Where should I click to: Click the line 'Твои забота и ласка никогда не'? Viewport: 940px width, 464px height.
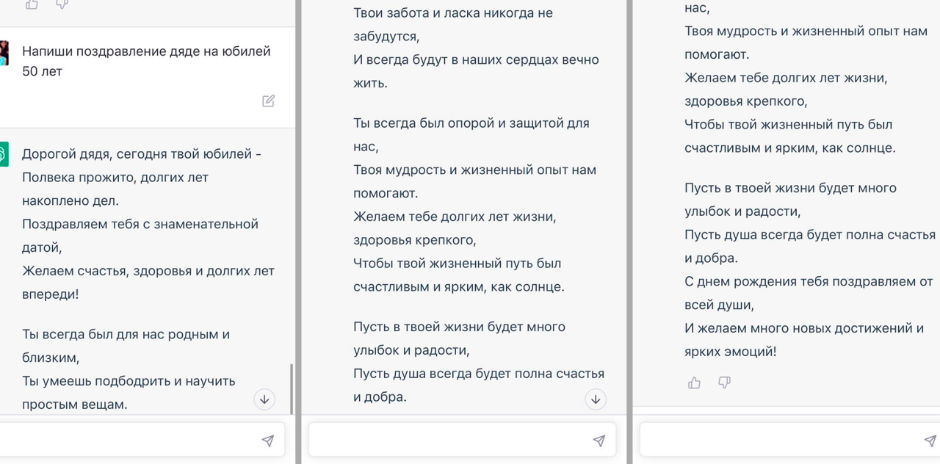pyautogui.click(x=453, y=13)
